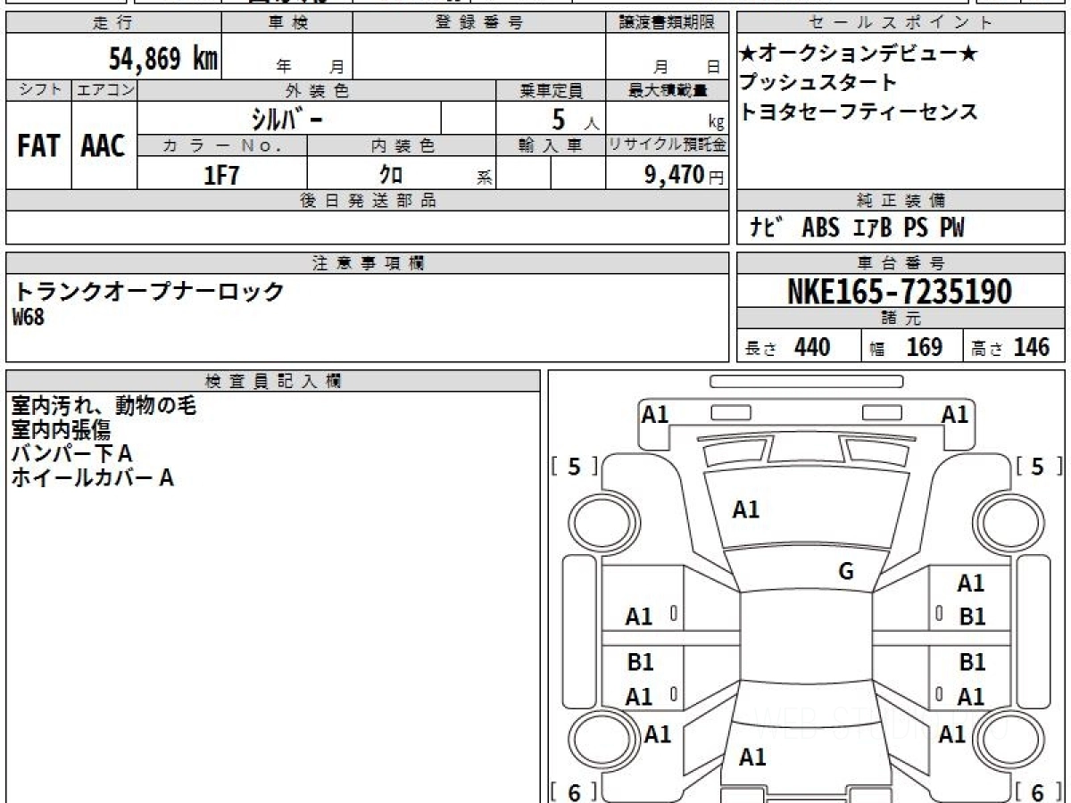This screenshot has width=1071, height=803.
Task: Click the カラーNo. header
Action: click(x=222, y=145)
